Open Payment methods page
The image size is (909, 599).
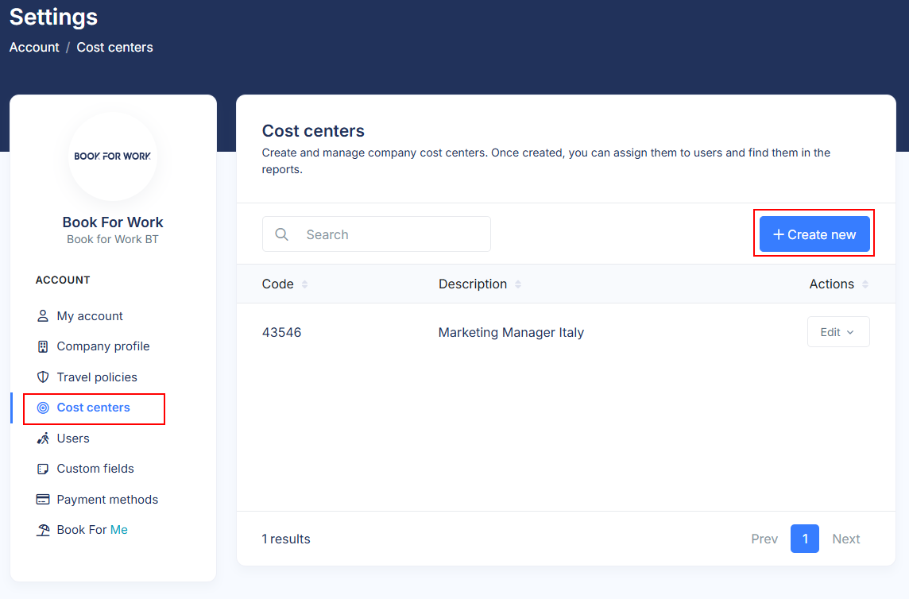coord(107,499)
